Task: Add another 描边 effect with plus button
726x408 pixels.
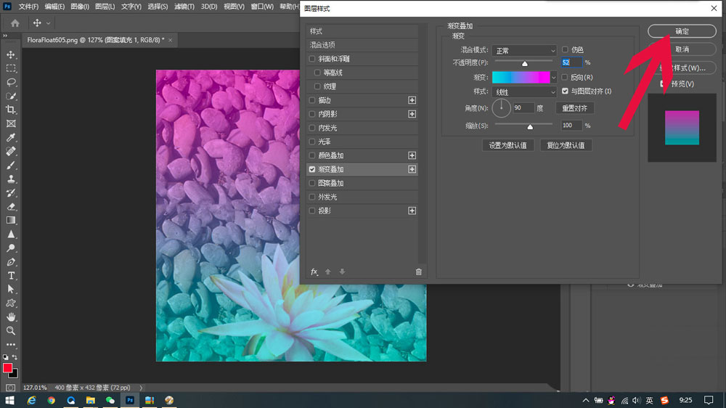Action: tap(412, 100)
